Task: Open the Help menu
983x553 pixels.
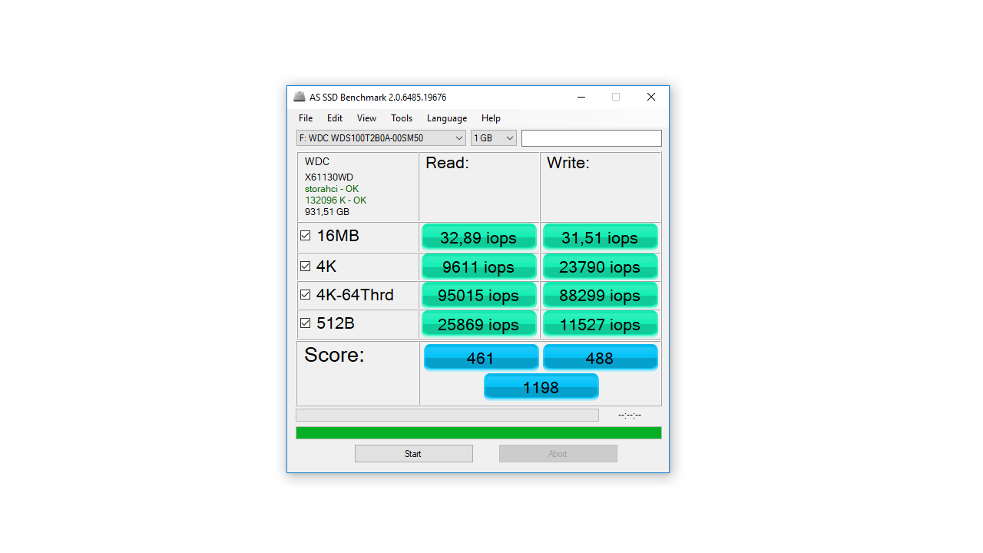Action: click(x=491, y=118)
